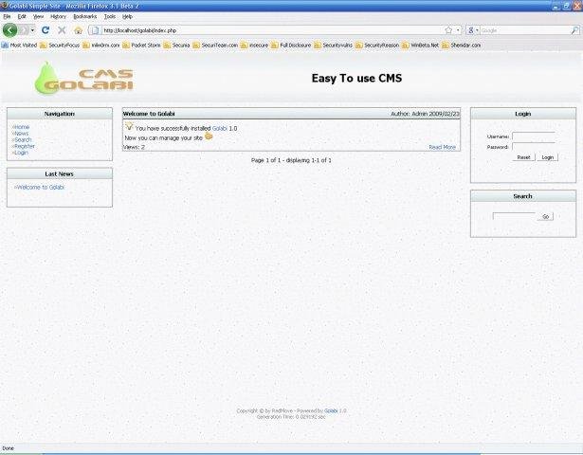583x455 pixels.
Task: Open the Help menu
Action: coord(127,17)
